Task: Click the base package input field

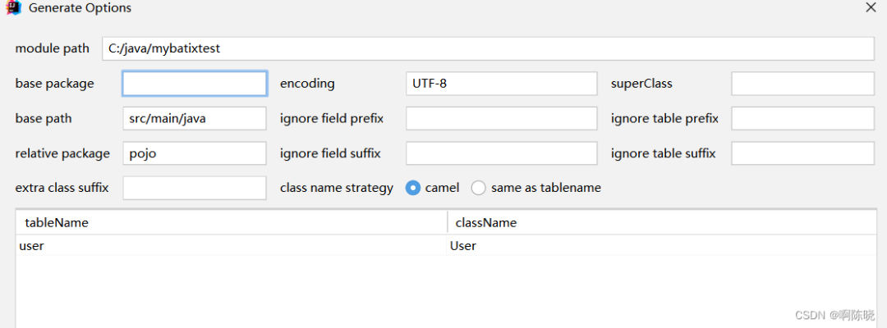Action: point(195,84)
